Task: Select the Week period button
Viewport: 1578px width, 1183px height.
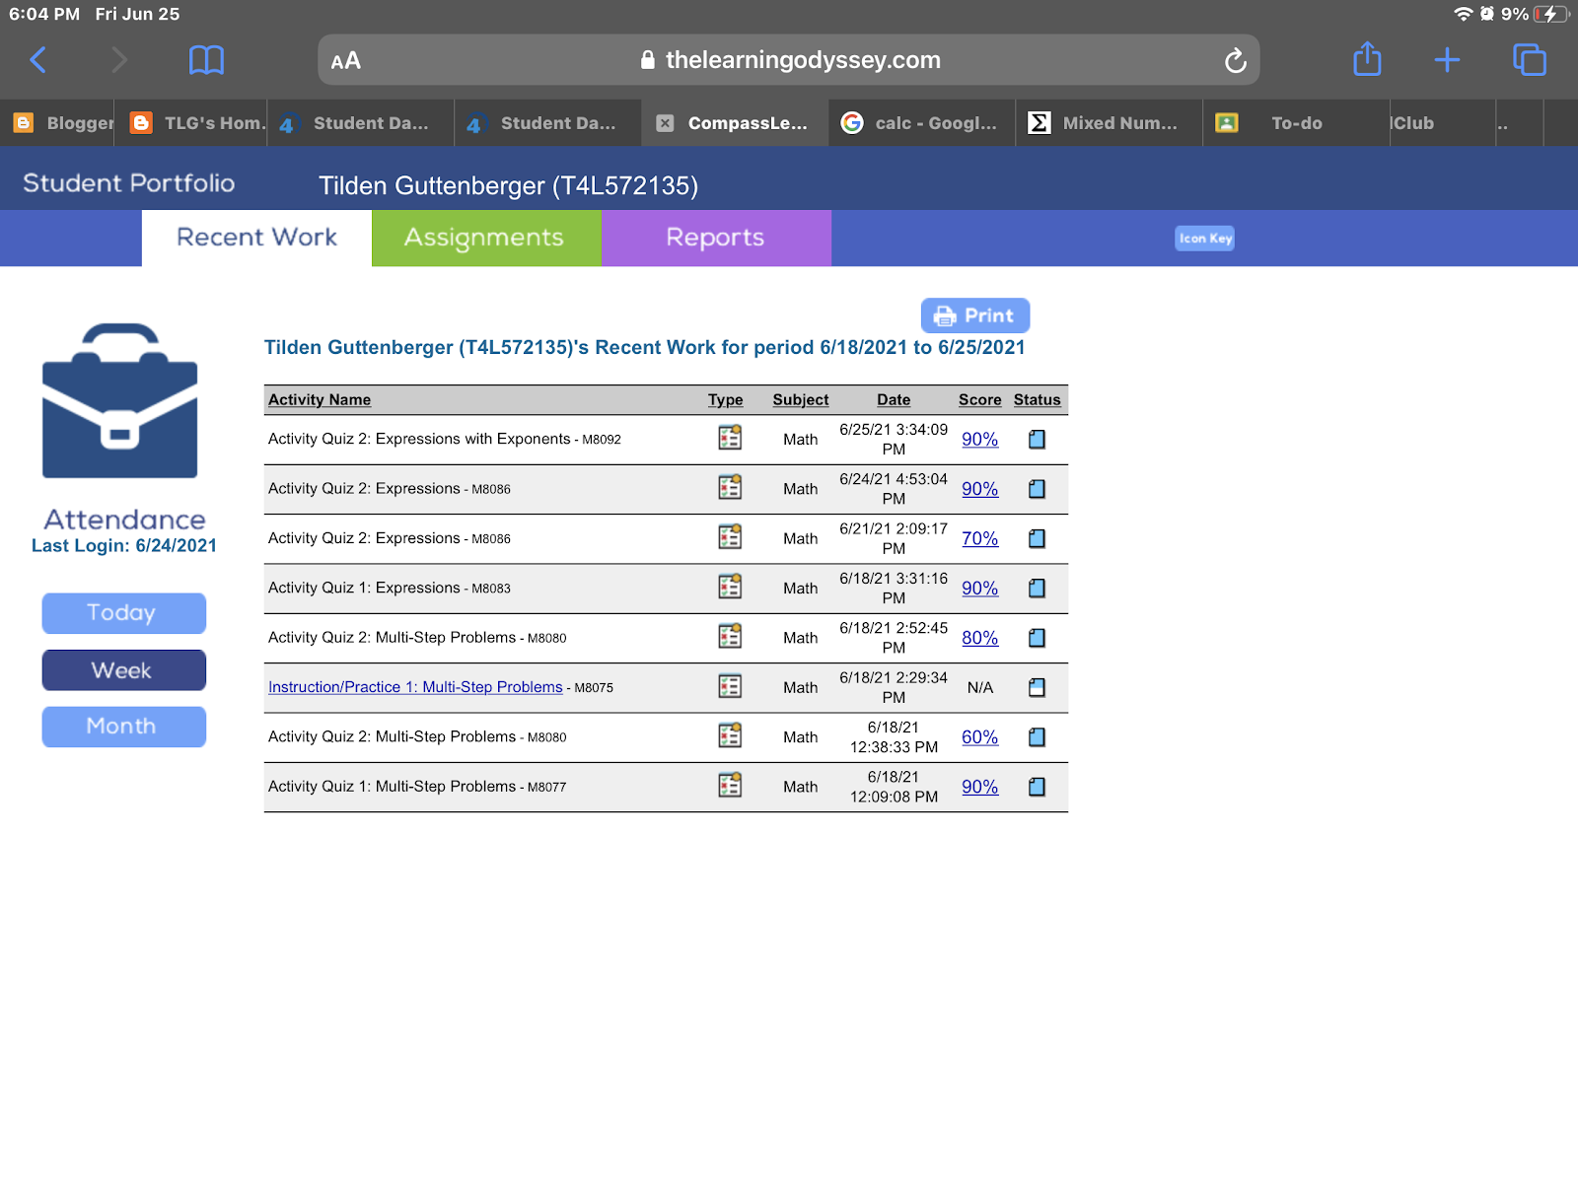Action: tap(124, 670)
